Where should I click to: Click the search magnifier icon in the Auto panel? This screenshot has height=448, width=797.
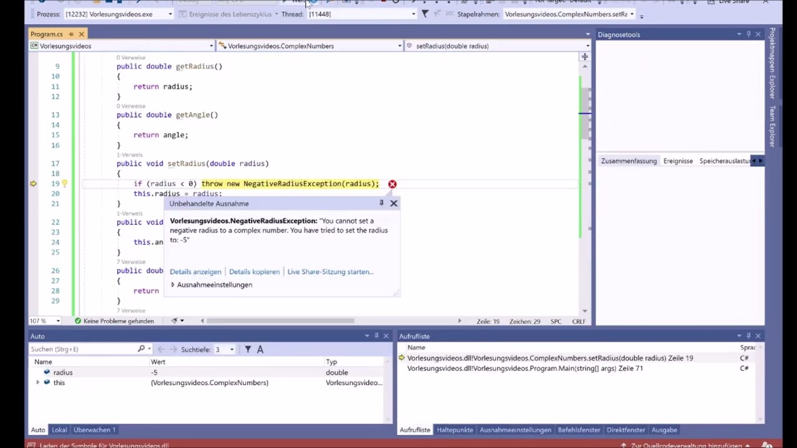point(141,349)
